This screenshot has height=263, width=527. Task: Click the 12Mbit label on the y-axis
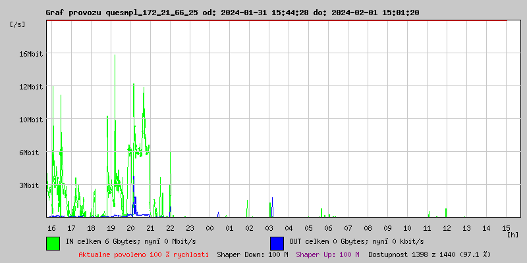(x=31, y=87)
